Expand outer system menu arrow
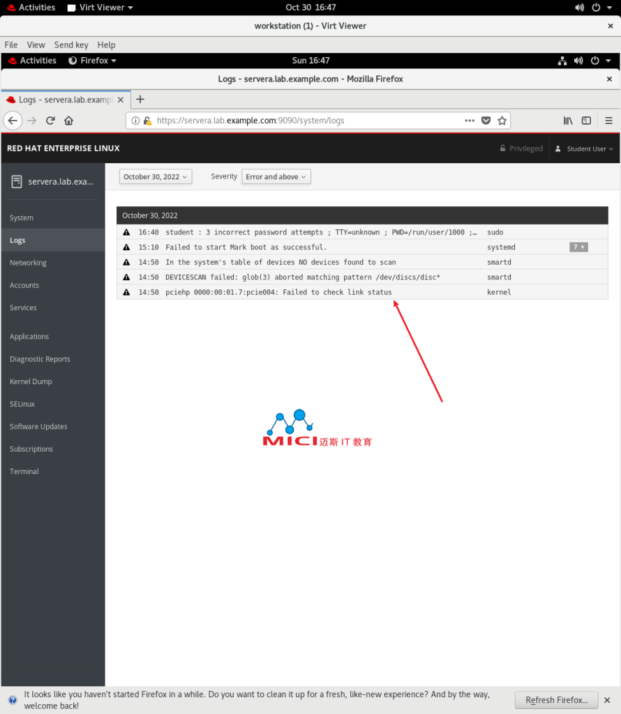 tap(609, 8)
